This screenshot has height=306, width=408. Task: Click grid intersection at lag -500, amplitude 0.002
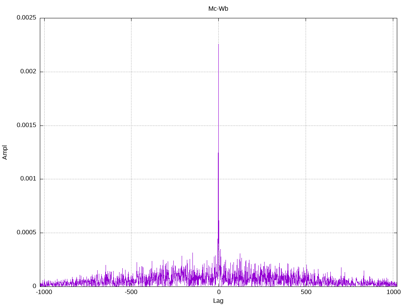tap(131, 72)
